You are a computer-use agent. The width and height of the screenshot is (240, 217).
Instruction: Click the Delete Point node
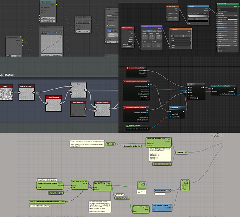(x=162, y=191)
